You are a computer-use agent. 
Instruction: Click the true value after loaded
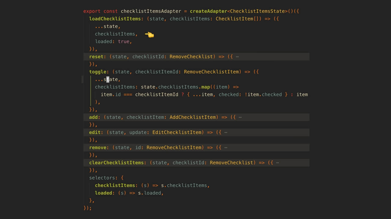click(x=123, y=42)
